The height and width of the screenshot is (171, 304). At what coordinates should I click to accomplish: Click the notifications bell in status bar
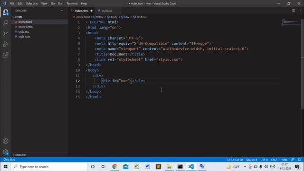[299, 160]
